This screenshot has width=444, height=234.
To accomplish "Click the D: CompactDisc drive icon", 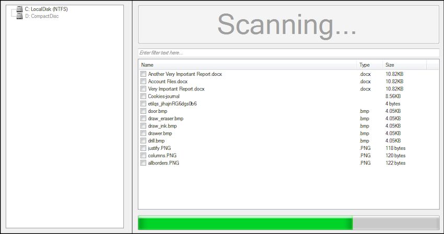I will [x=19, y=16].
